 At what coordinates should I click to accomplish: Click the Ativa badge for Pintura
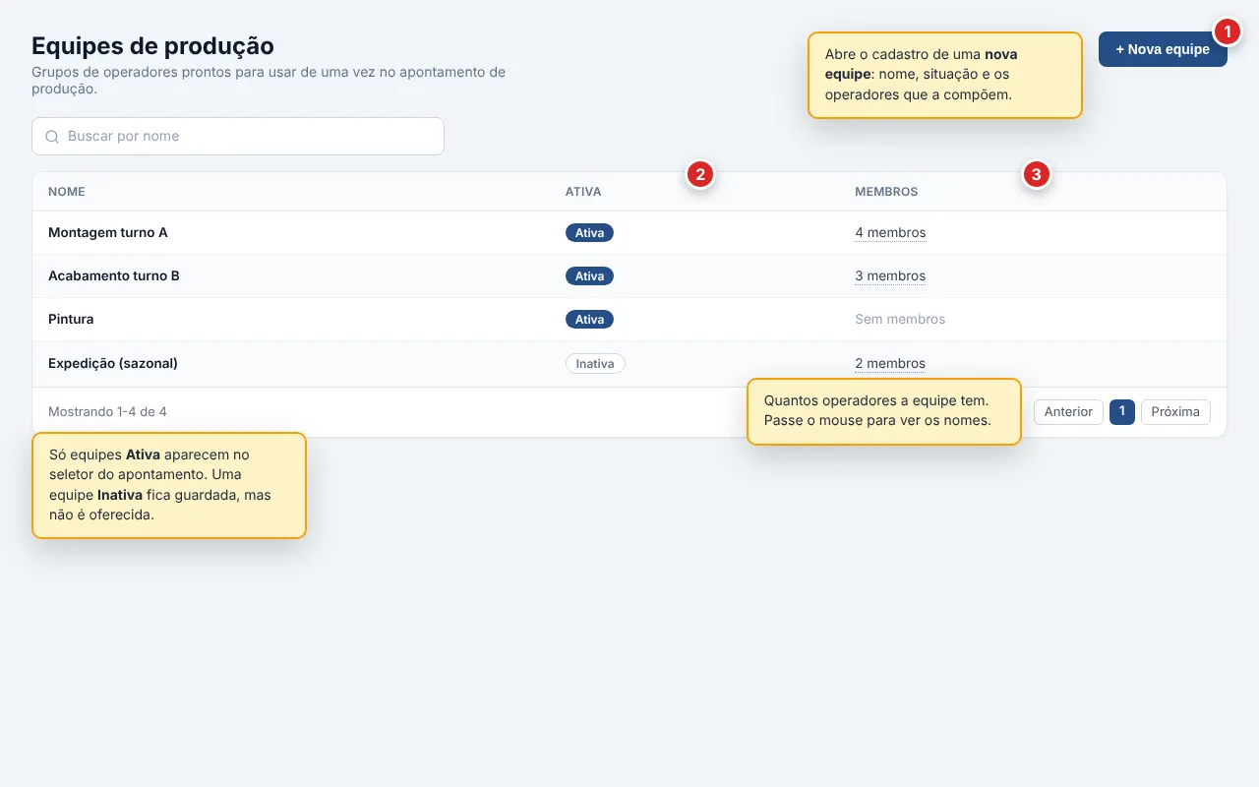click(x=589, y=320)
